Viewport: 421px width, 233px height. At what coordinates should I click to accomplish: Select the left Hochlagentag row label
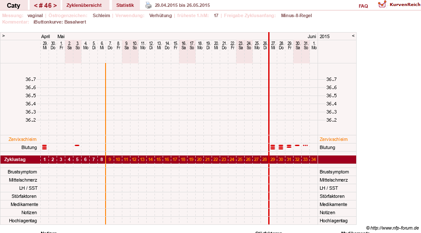pyautogui.click(x=23, y=221)
